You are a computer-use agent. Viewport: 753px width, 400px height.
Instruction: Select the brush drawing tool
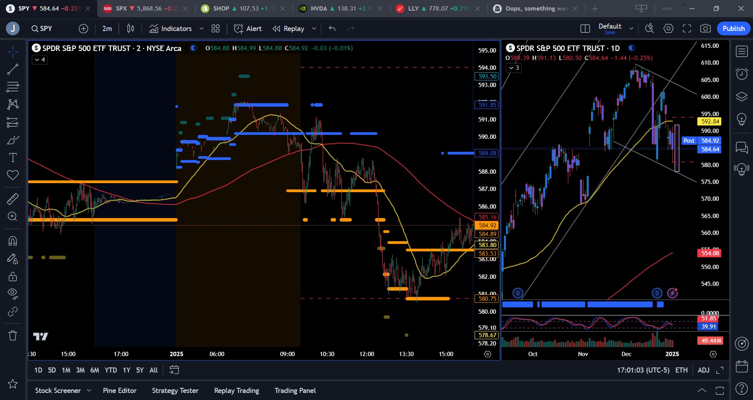pyautogui.click(x=13, y=140)
